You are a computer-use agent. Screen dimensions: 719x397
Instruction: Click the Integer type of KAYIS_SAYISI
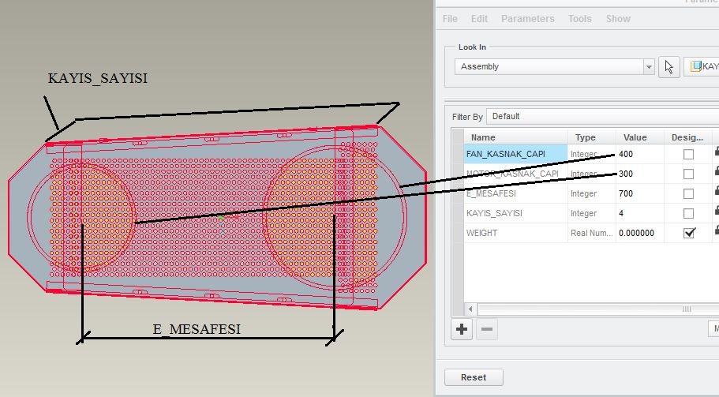[592, 213]
